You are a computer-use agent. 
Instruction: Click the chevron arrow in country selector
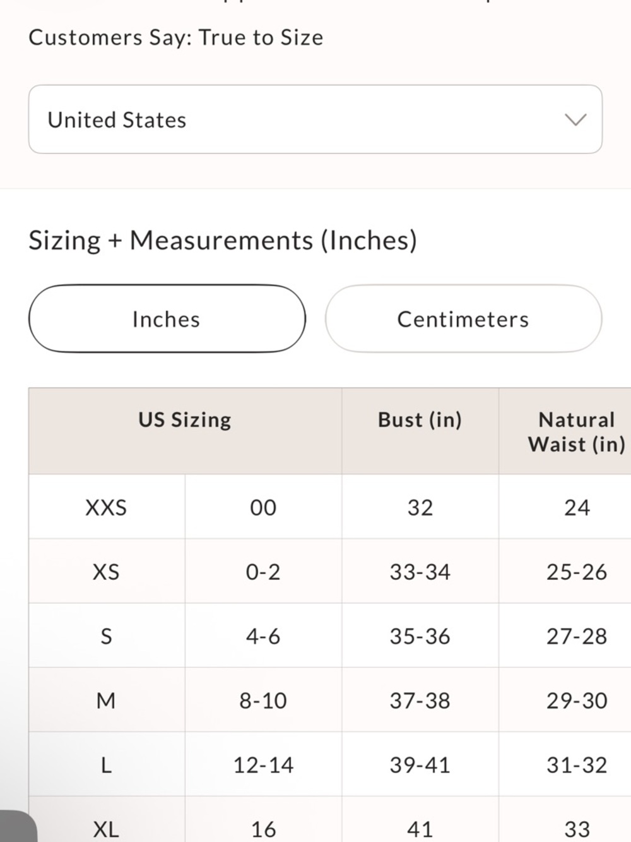tap(575, 119)
